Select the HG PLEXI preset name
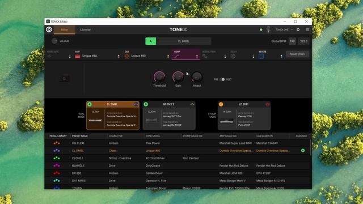Screen dimensions: 363x204 click(x=78, y=143)
